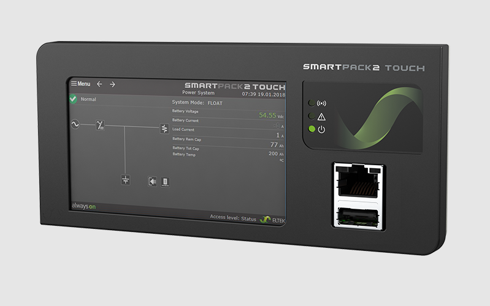Tap the forward arrow navigation icon

tap(112, 84)
